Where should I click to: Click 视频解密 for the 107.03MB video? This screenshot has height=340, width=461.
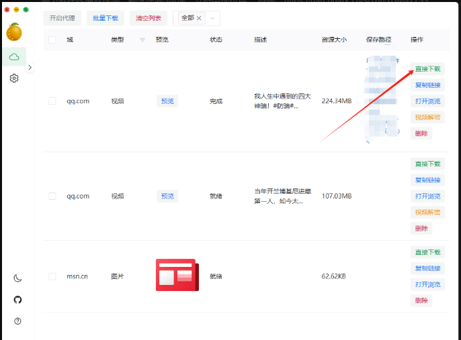tap(428, 212)
